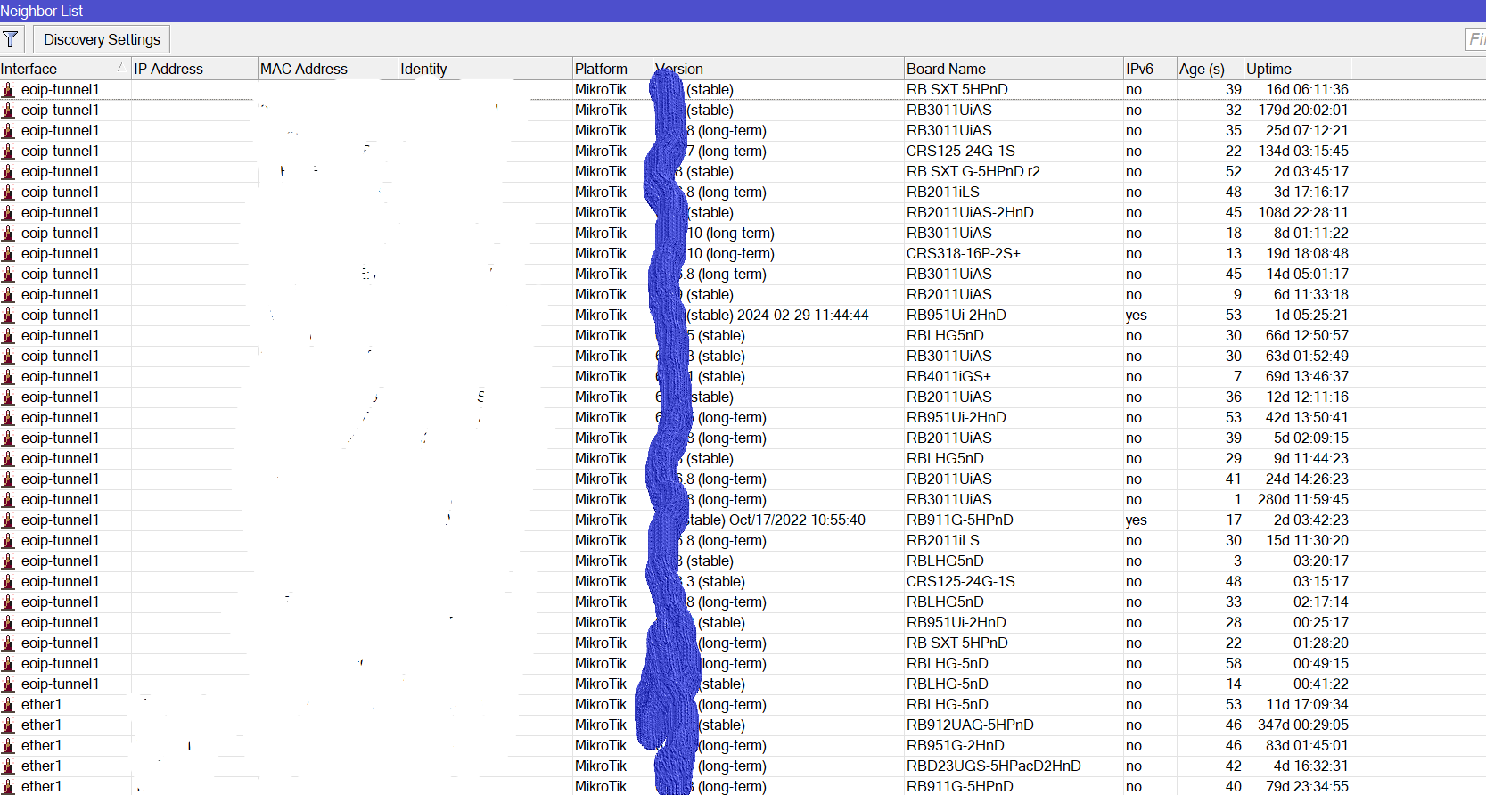Image resolution: width=1486 pixels, height=795 pixels.
Task: Click neighbor icon of RB SXT G-5HPnD r2 row
Action: point(9,171)
